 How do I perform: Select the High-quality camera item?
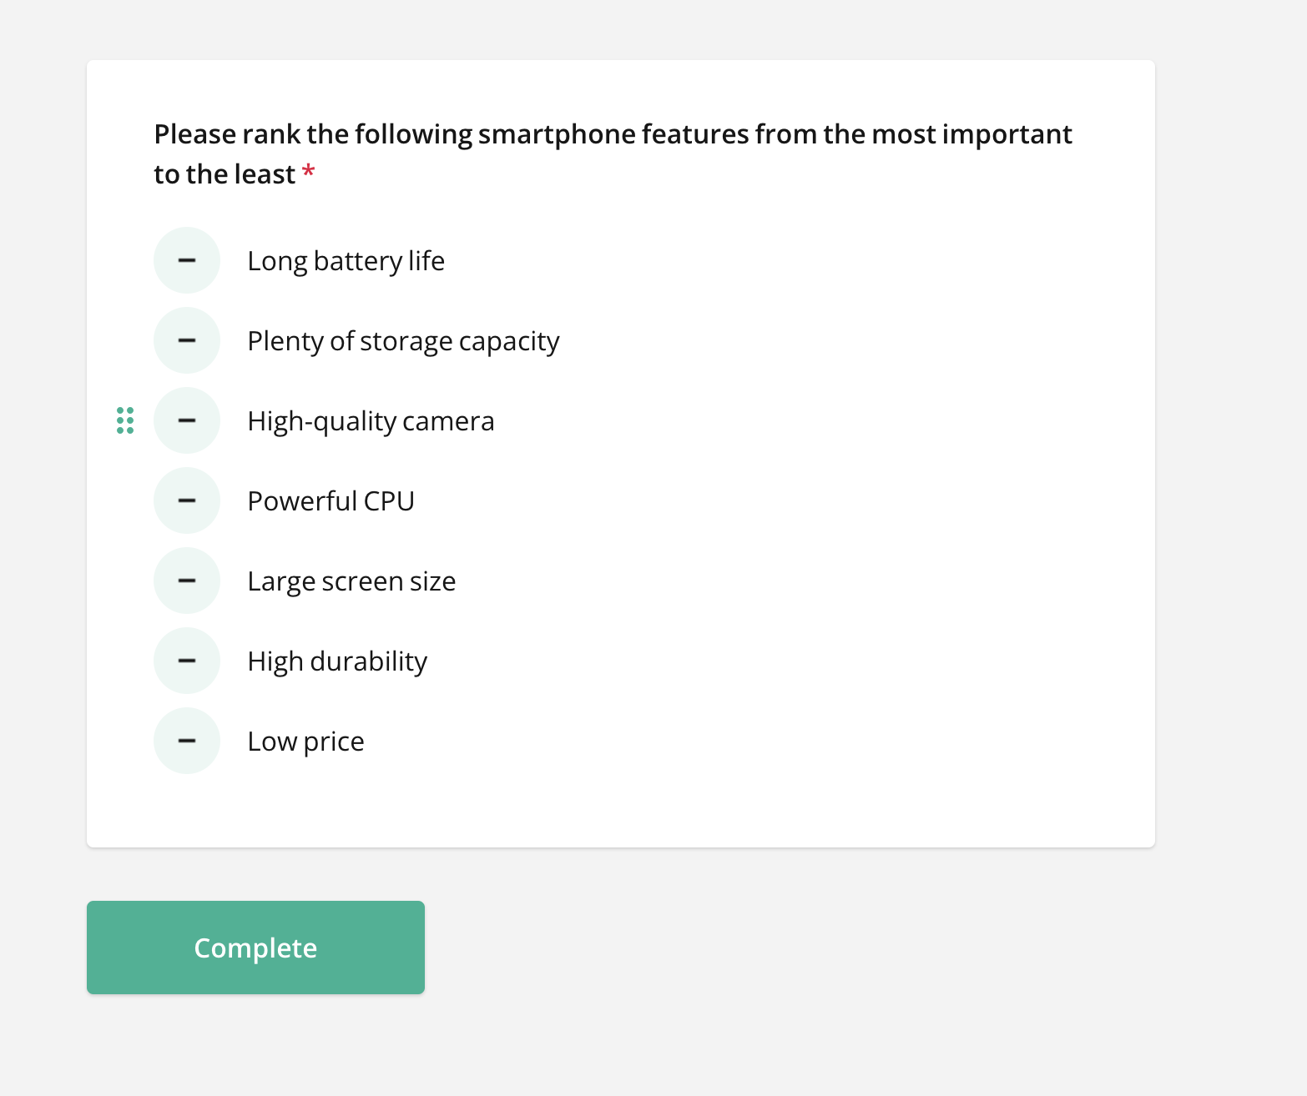(x=371, y=421)
